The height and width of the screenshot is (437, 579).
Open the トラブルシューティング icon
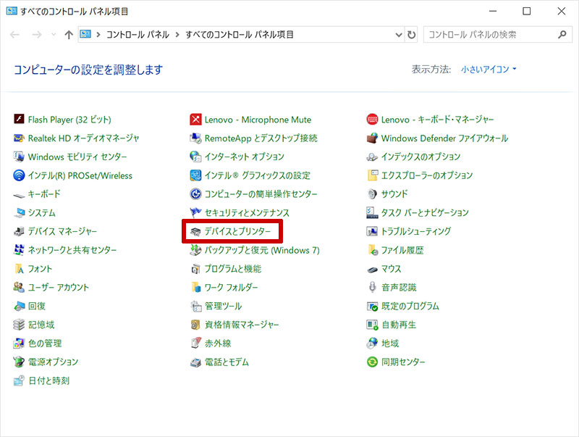[x=372, y=231]
